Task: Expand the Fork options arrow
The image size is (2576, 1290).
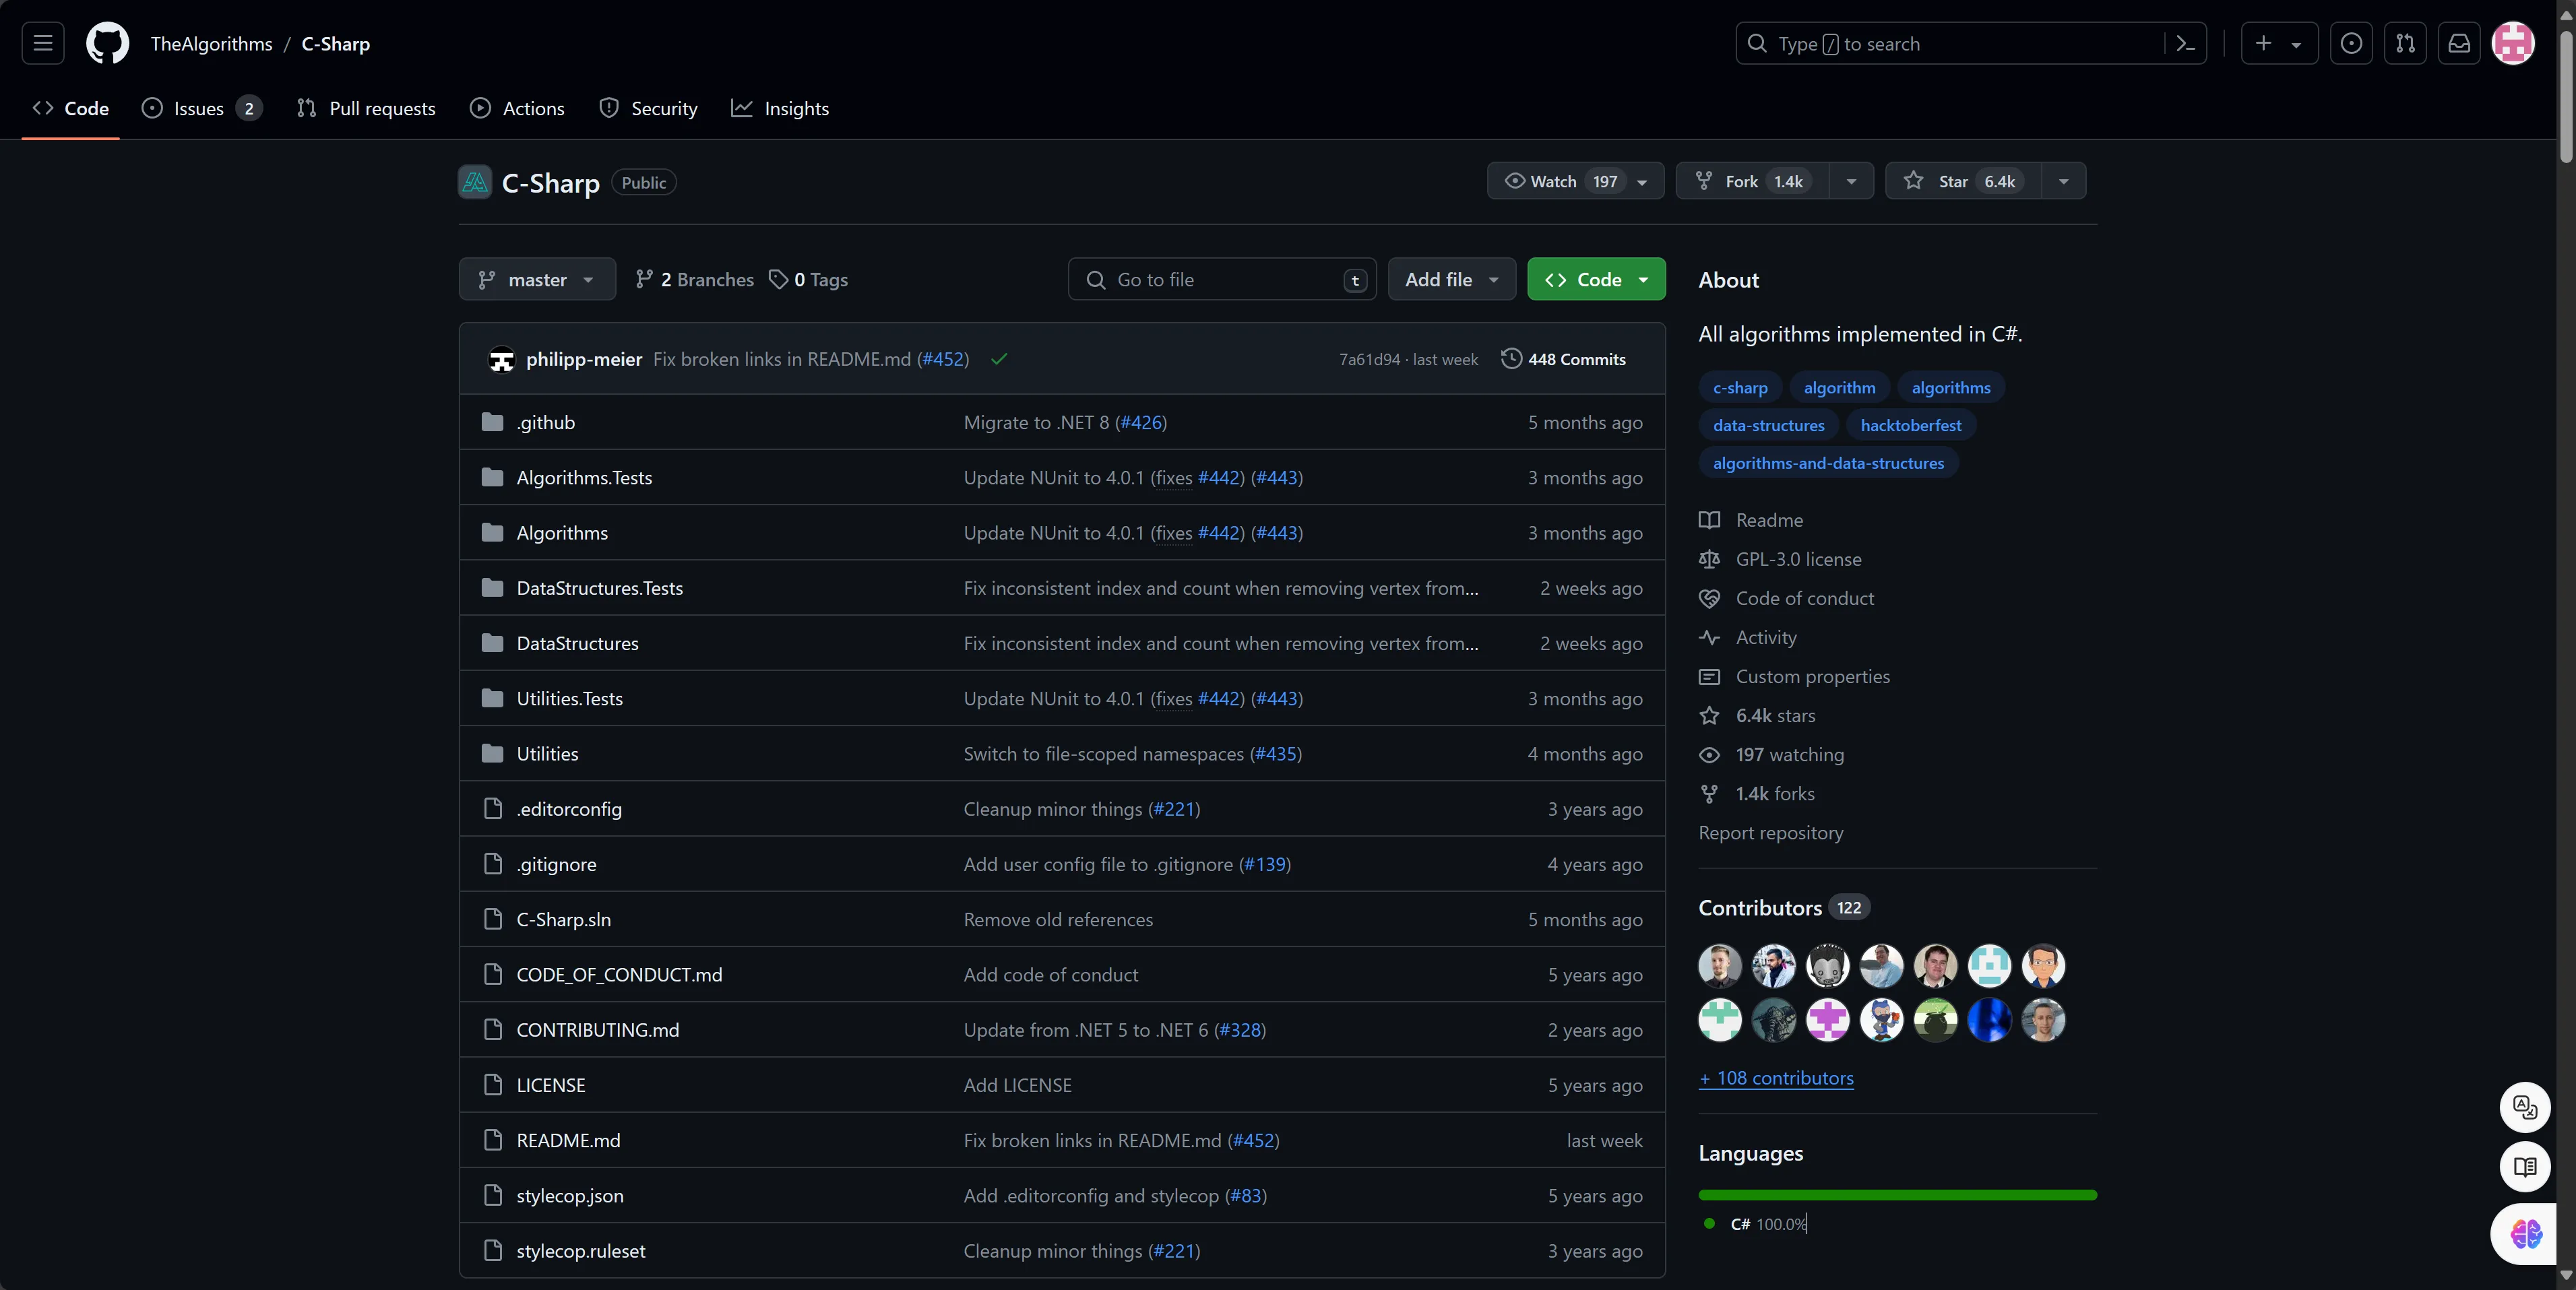Action: 1851,181
